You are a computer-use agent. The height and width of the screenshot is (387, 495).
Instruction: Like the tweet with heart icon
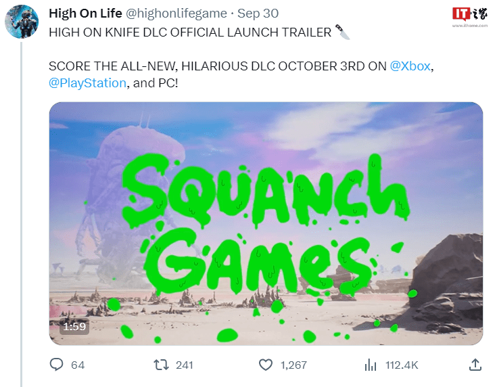pos(266,365)
